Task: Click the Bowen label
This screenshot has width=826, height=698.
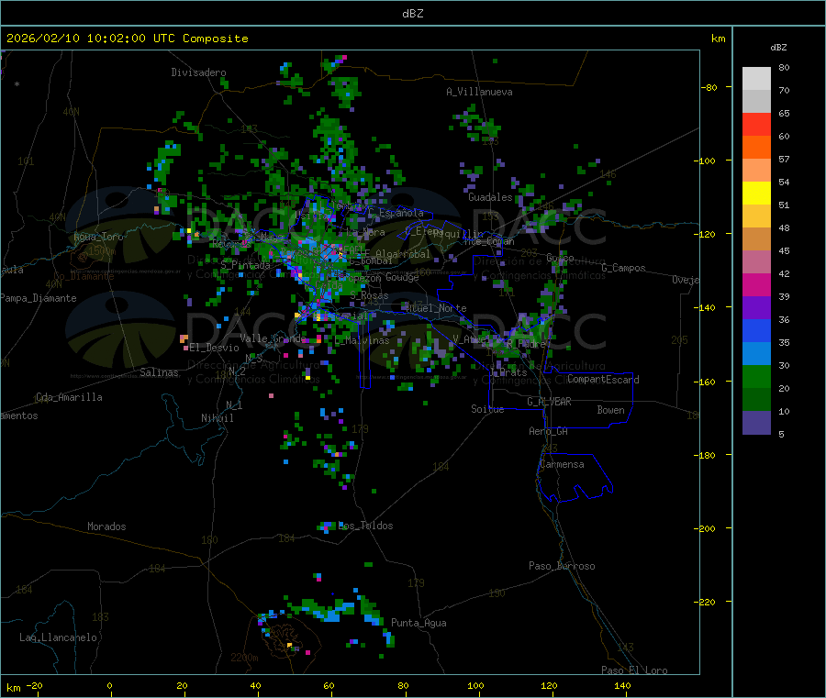Action: (x=610, y=410)
